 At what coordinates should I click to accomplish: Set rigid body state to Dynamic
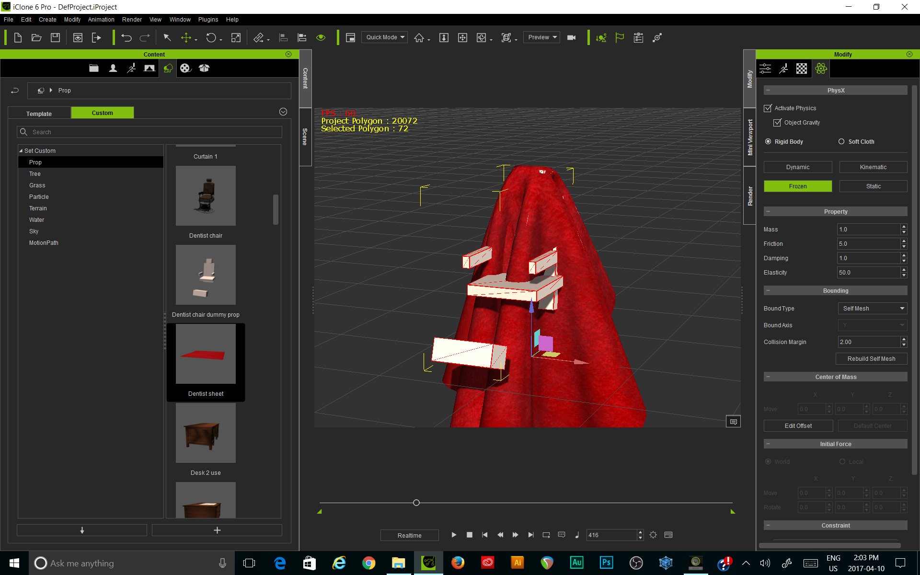coord(798,167)
